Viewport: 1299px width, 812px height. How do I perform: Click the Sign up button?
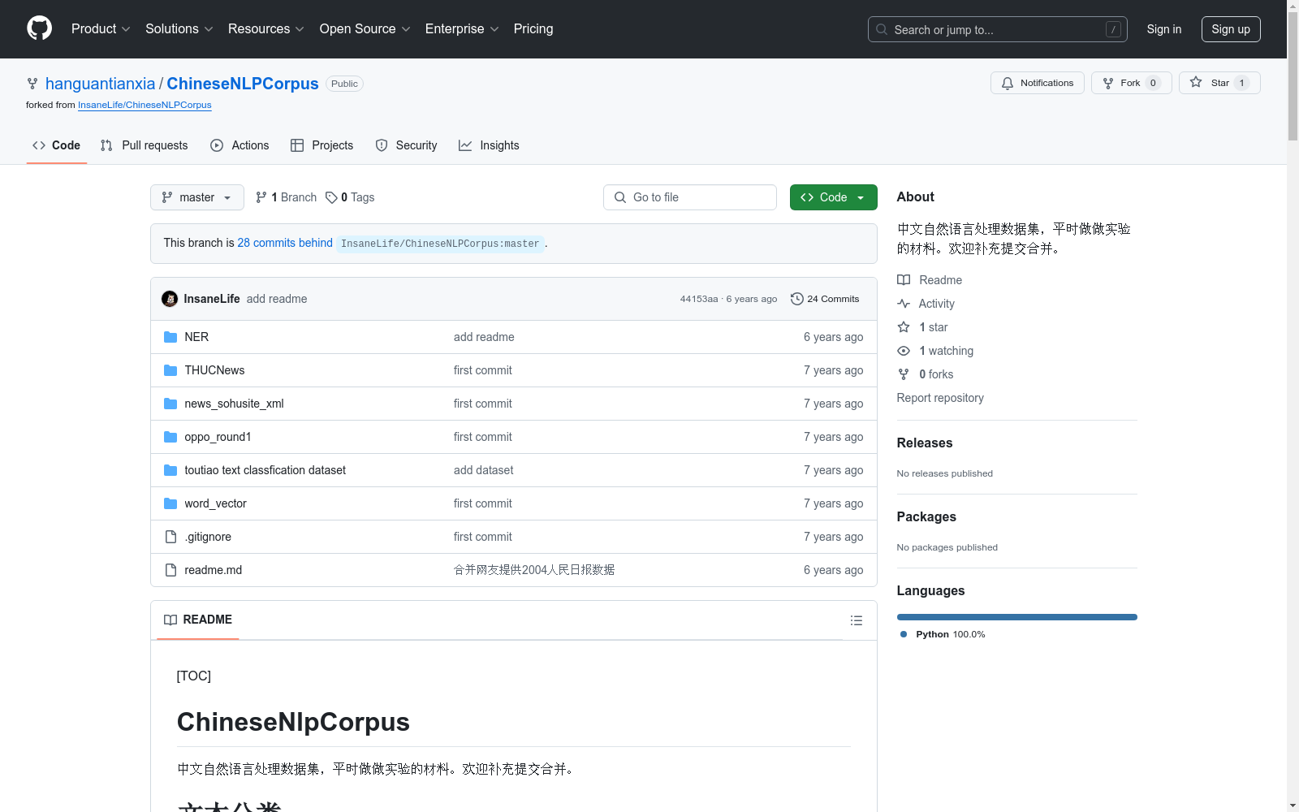pyautogui.click(x=1230, y=29)
